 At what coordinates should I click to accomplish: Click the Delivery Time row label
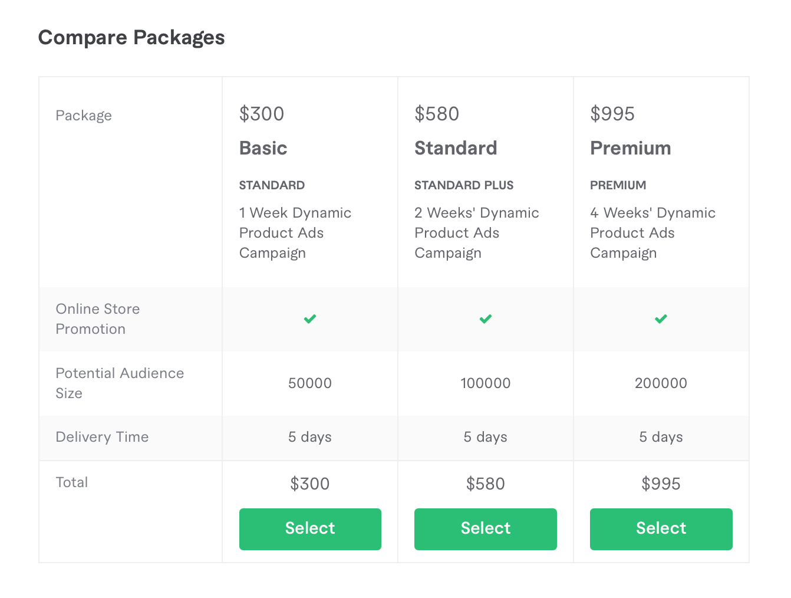click(x=102, y=437)
